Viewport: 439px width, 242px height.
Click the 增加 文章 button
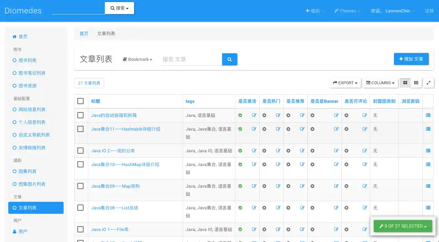click(x=411, y=59)
